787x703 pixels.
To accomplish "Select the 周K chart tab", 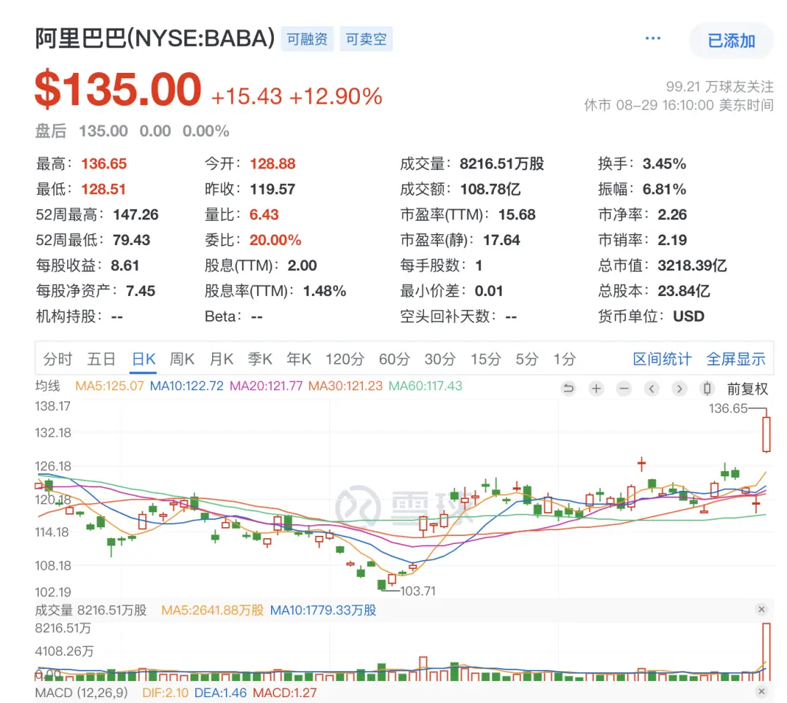I will click(181, 359).
